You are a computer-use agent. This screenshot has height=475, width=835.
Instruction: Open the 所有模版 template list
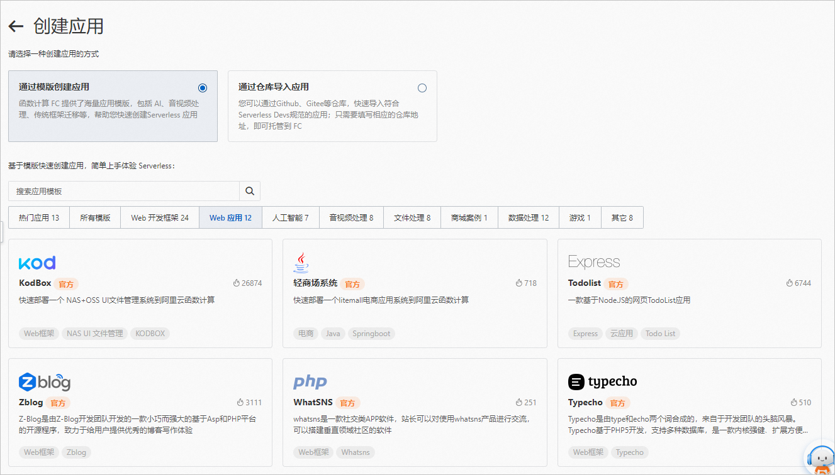[x=94, y=217]
